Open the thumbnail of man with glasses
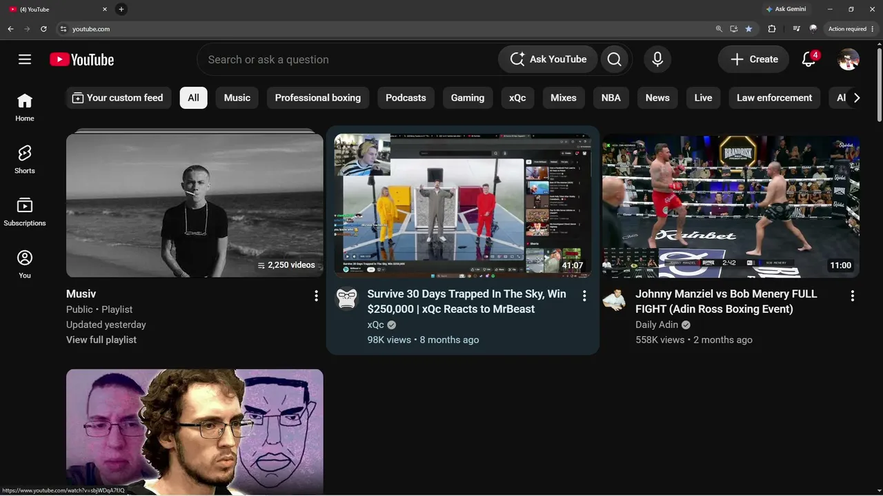Viewport: 883px width, 496px height. [x=195, y=432]
